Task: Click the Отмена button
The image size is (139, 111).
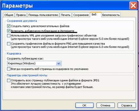Action: point(105,105)
